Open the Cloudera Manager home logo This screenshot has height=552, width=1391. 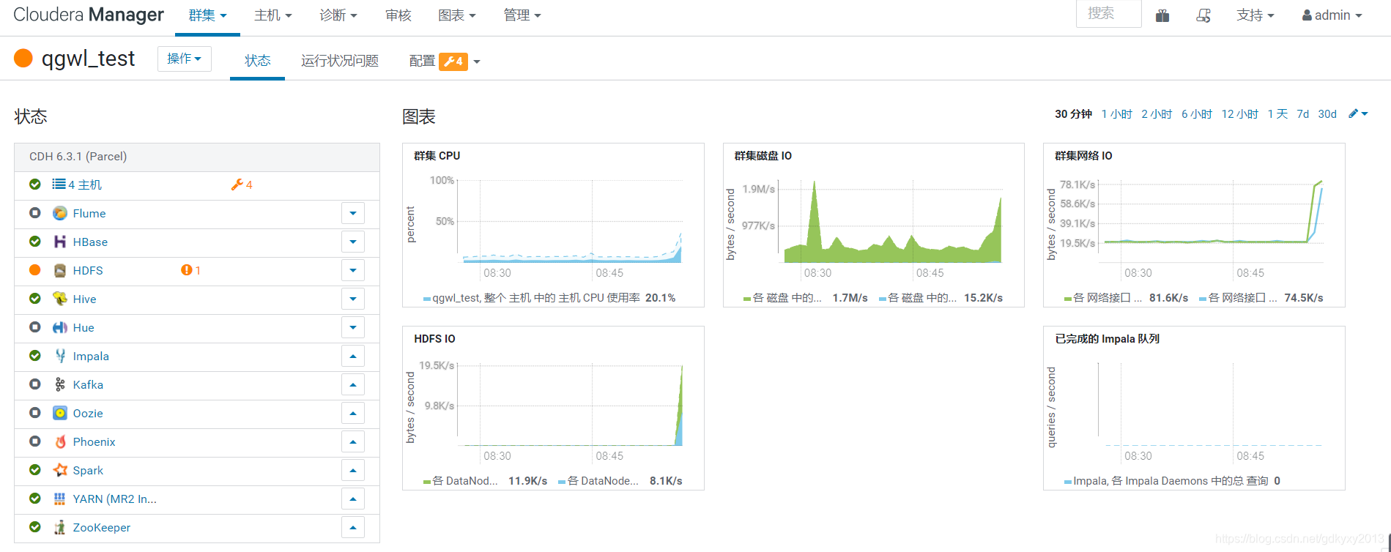click(x=89, y=15)
